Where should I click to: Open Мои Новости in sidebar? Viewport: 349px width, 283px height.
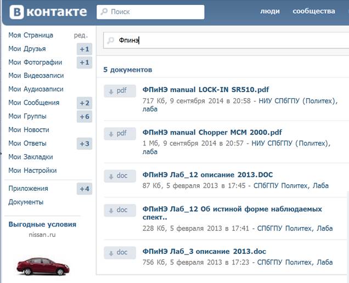pos(29,129)
